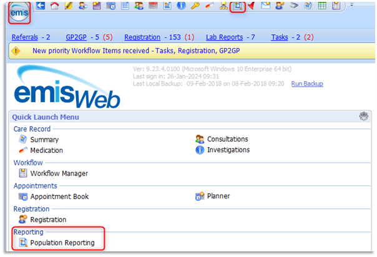Image resolution: width=377 pixels, height=257 pixels.
Task: Open the patient find magnifier toolbar icon
Action: 83,6
